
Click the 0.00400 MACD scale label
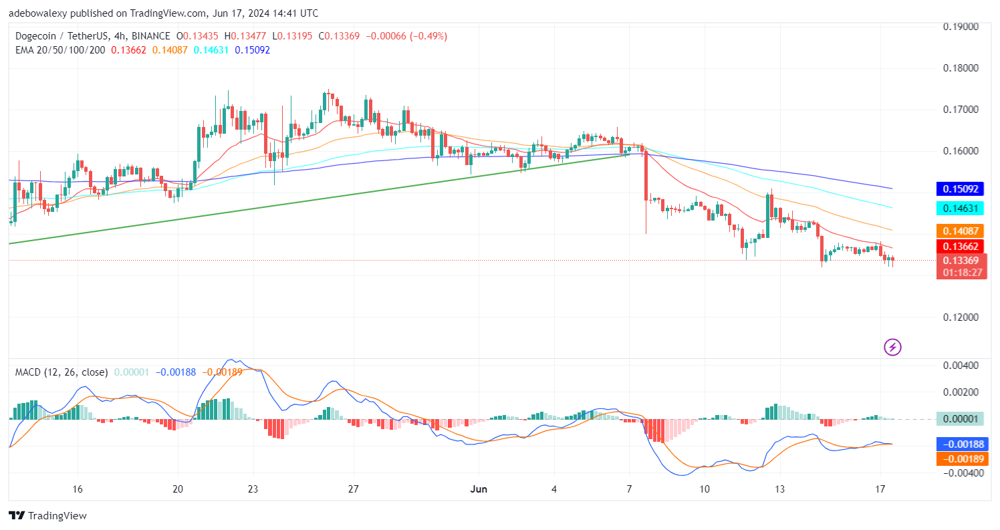[961, 366]
